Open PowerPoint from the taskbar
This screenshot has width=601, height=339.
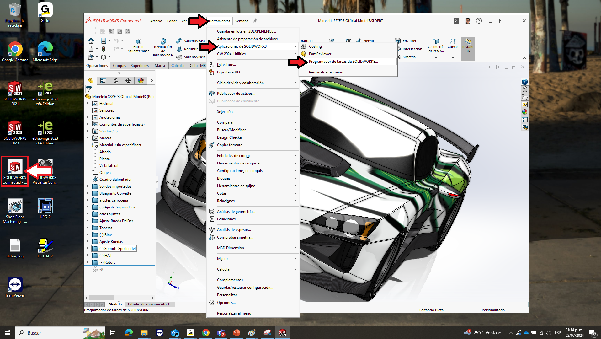(237, 333)
